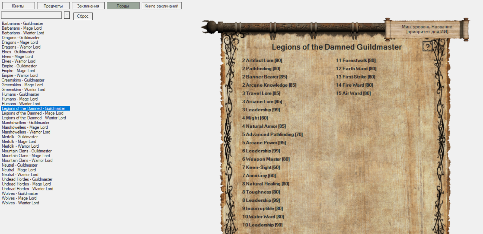483x234 pixels.
Task: Pick Mountain Clans - Warrior Lord
Action: tap(27, 160)
